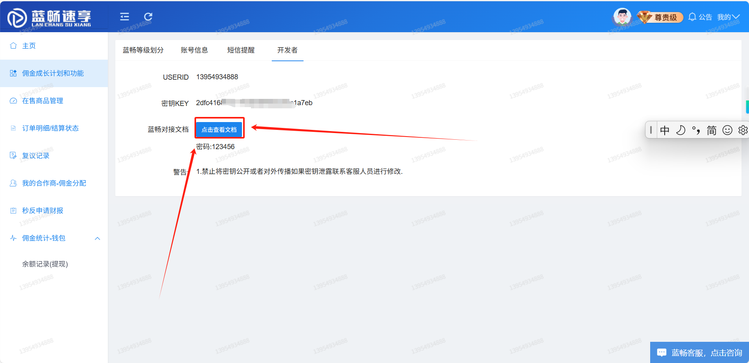Screen dimensions: 749x363
Task: Open 我的合作商-佣金分配 sidebar item
Action: [54, 183]
